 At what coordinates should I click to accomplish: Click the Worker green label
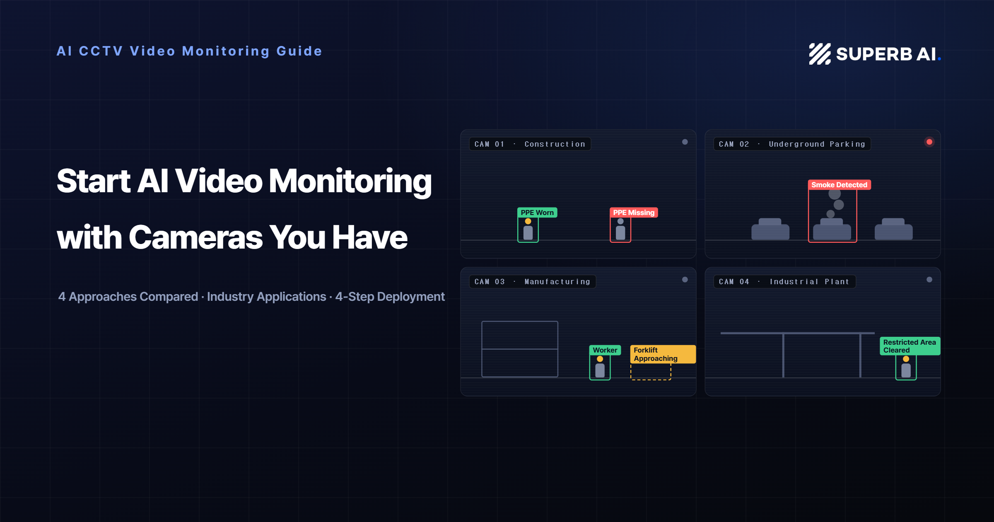tap(605, 350)
